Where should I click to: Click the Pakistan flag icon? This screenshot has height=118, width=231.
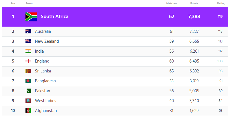tap(28, 91)
